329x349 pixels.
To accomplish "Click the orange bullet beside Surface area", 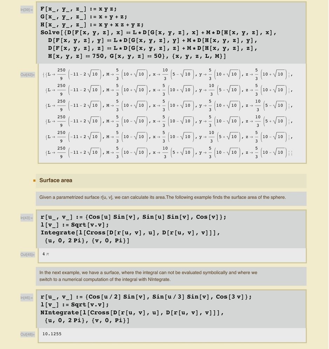I will click(34, 181).
